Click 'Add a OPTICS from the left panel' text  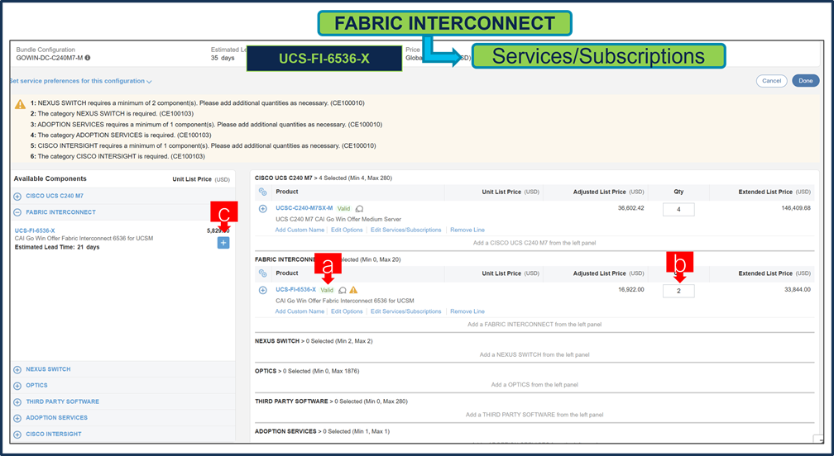click(x=534, y=385)
